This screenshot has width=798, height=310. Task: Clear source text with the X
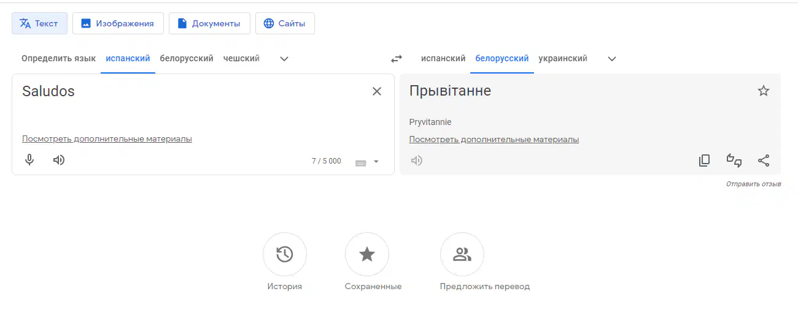tap(377, 91)
